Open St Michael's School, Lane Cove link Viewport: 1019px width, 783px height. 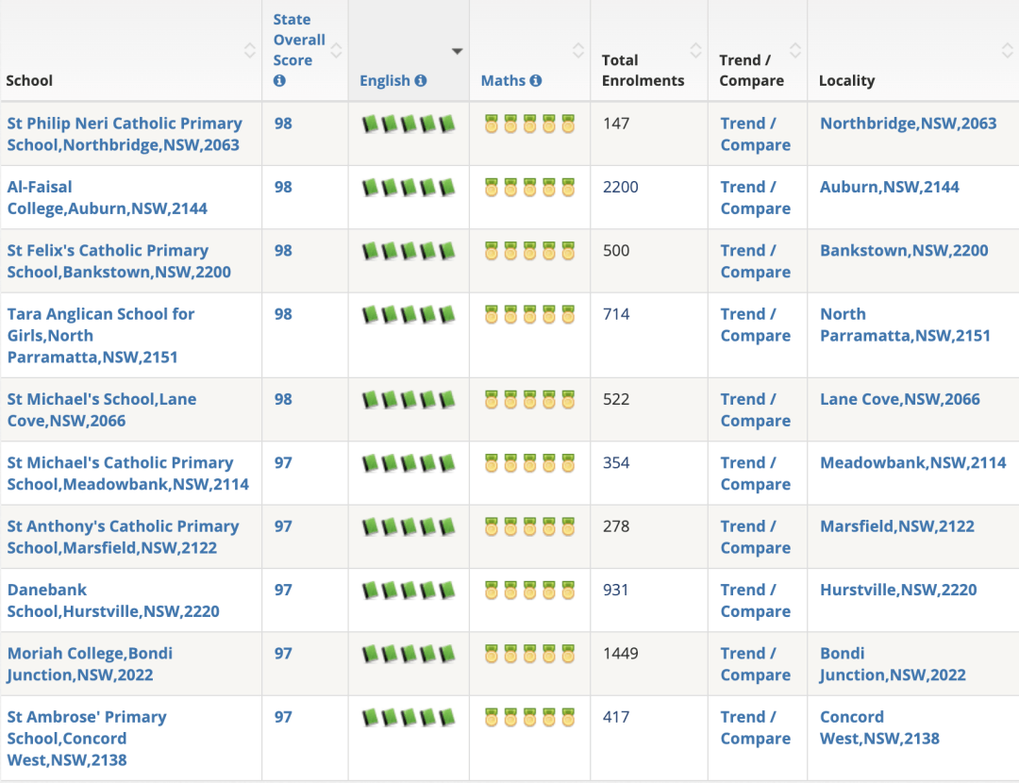coord(101,410)
